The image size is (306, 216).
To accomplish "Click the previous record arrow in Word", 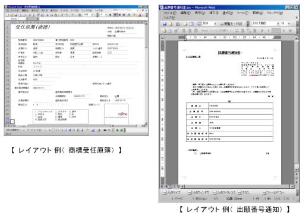I will (269, 31).
